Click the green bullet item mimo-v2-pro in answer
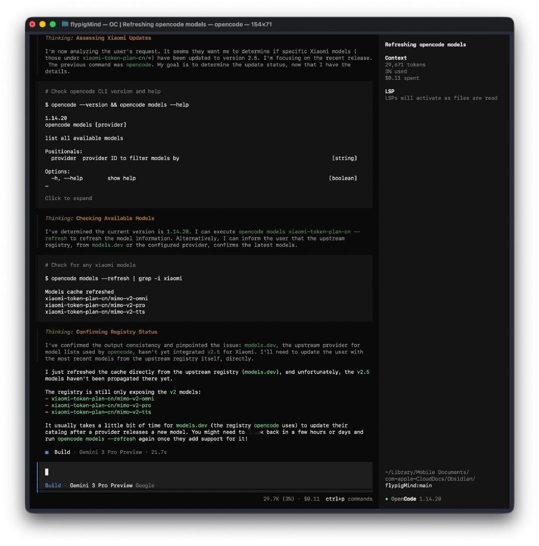Screen dimensions: 539x546 [101, 405]
